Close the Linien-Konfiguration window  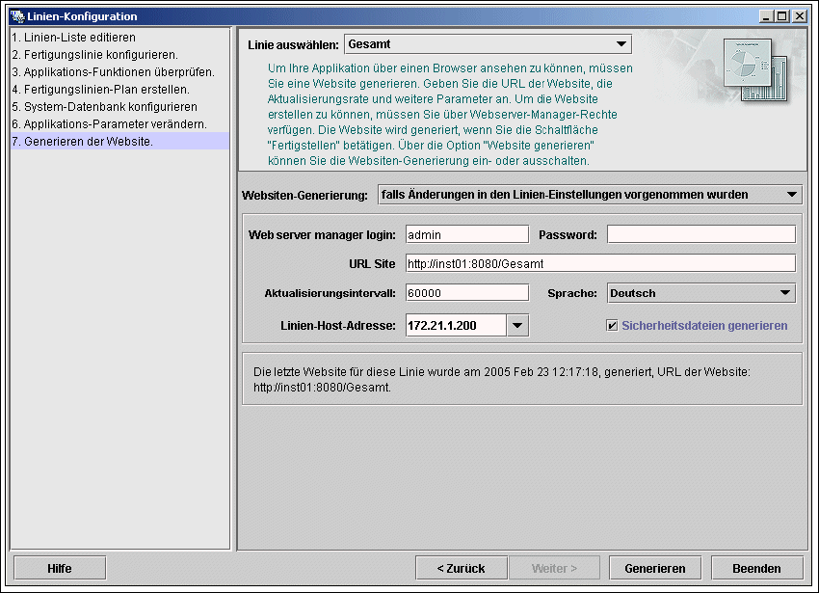(x=799, y=16)
